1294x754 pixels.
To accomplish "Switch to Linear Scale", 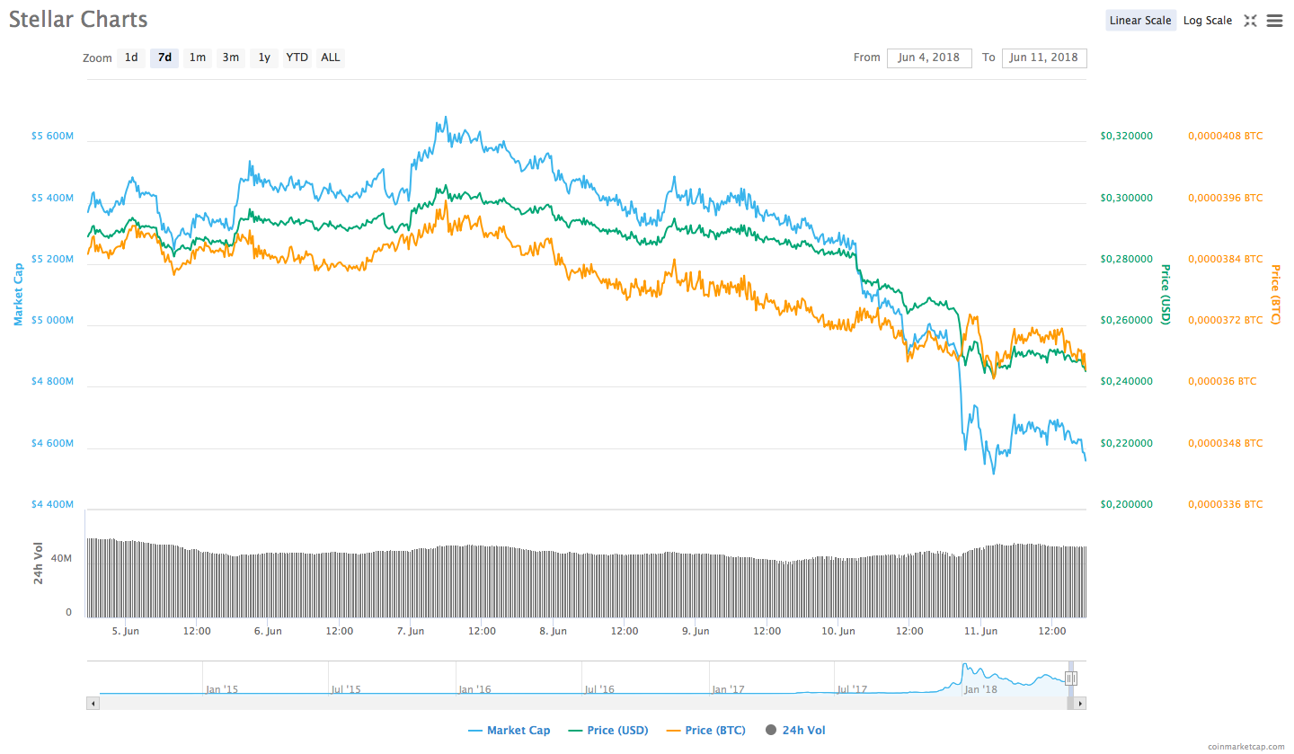I will click(x=1140, y=21).
